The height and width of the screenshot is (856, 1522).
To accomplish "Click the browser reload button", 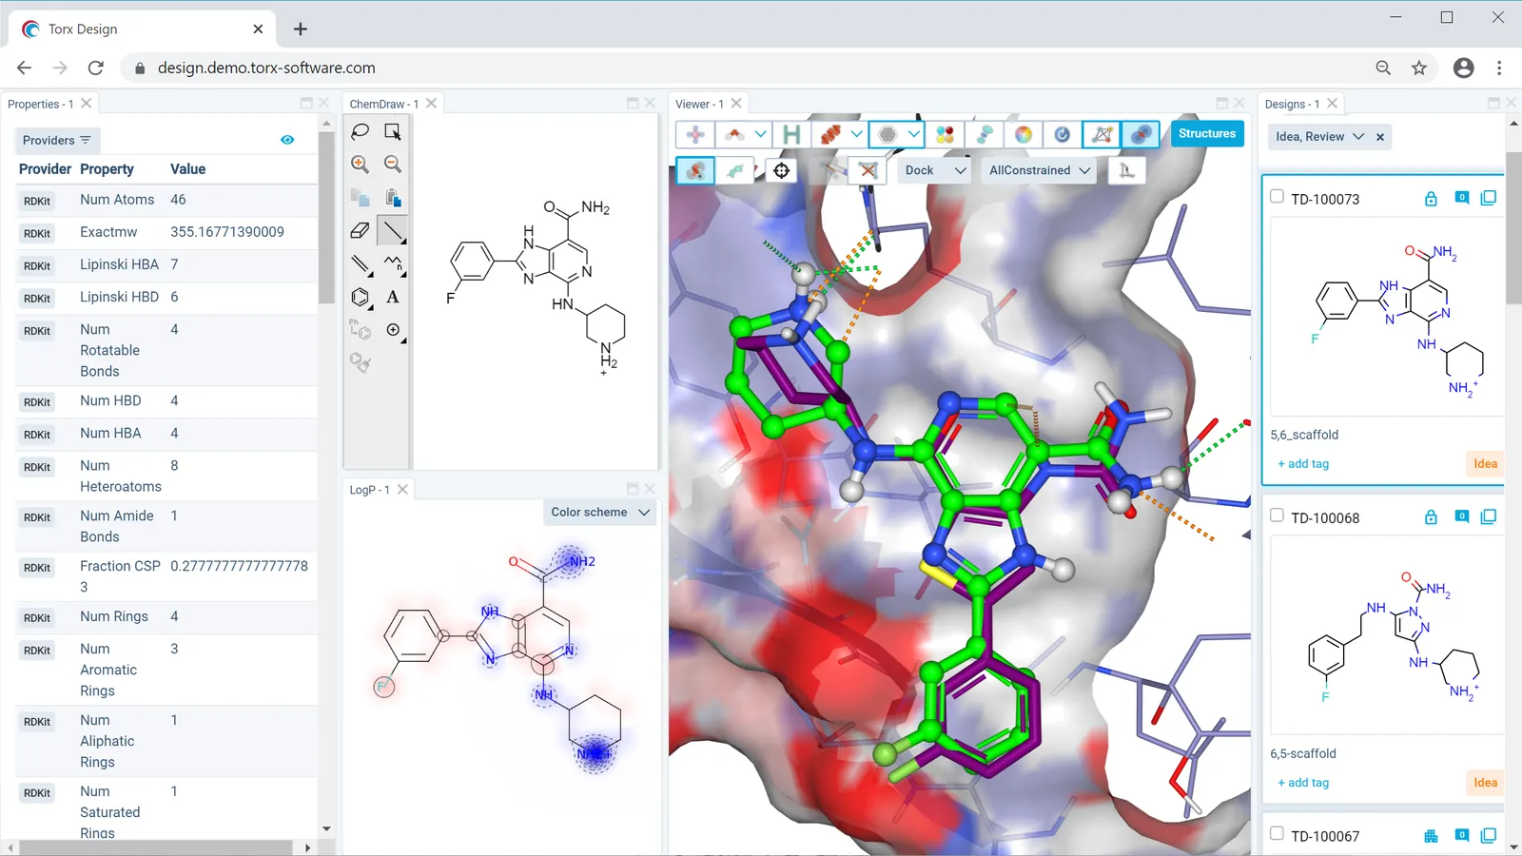I will [96, 68].
